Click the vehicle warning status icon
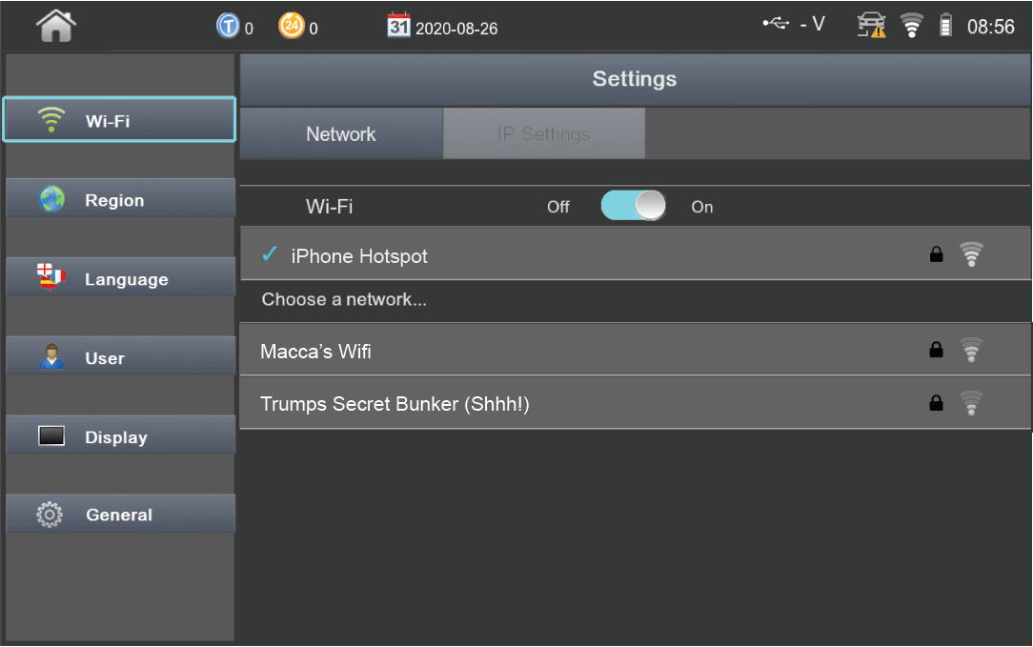Image resolution: width=1033 pixels, height=647 pixels. pos(871,26)
